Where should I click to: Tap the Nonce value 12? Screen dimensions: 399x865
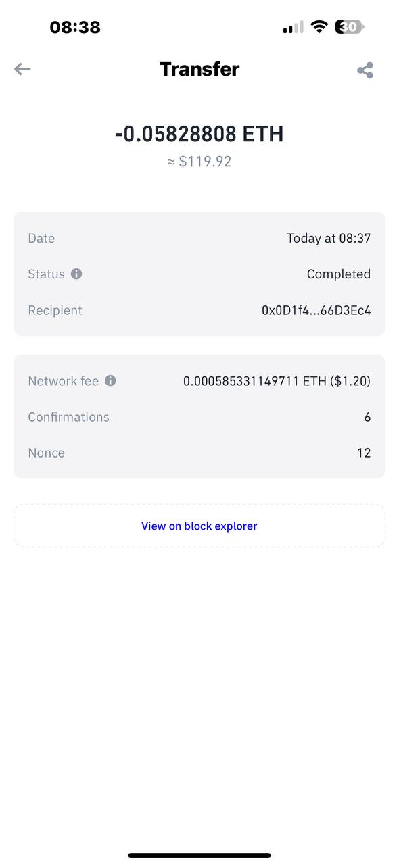tap(364, 453)
